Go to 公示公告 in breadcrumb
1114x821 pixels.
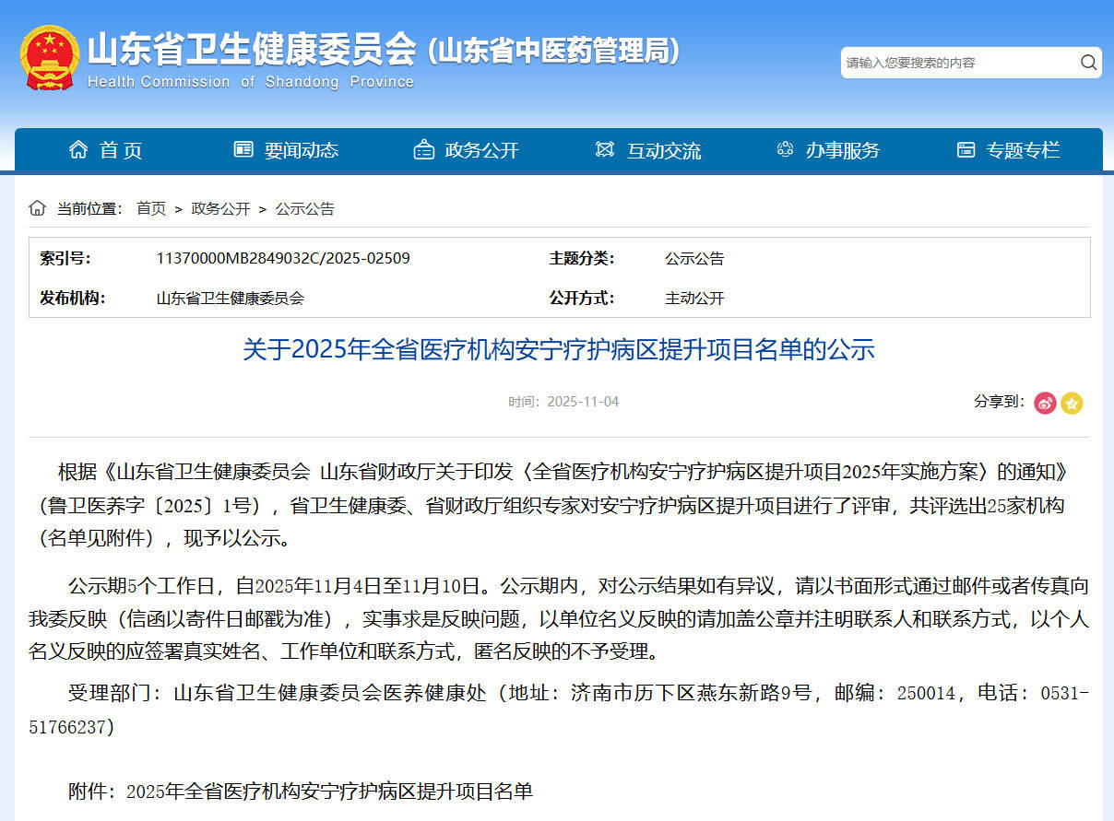coord(304,209)
